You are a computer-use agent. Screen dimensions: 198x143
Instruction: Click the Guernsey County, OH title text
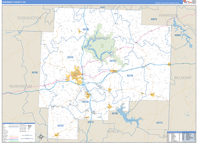click(14, 2)
